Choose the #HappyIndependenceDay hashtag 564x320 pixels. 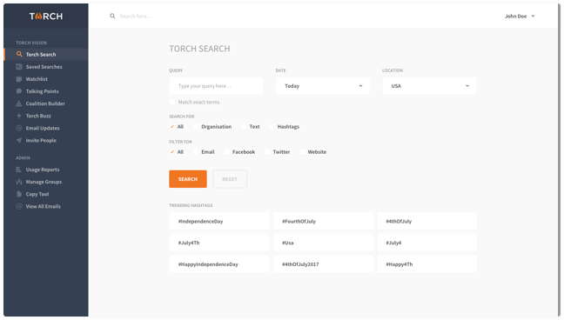click(219, 263)
